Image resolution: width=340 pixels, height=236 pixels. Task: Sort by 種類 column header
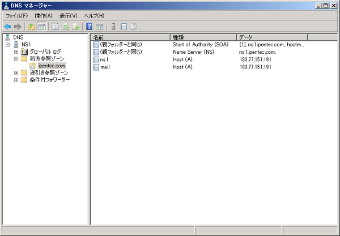coord(203,37)
